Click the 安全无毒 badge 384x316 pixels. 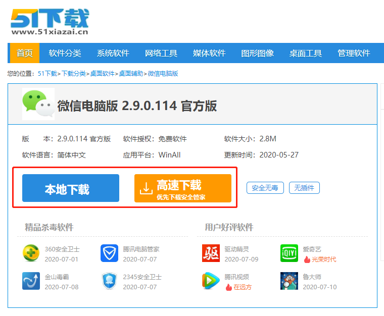click(265, 188)
